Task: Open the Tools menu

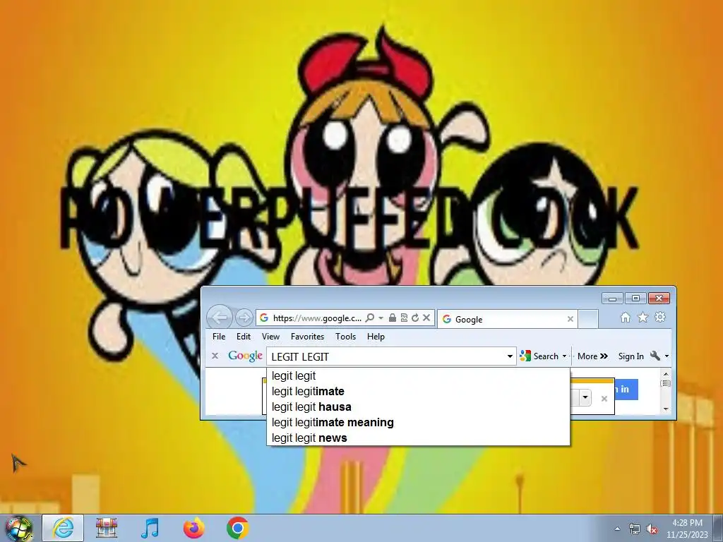Action: point(346,337)
